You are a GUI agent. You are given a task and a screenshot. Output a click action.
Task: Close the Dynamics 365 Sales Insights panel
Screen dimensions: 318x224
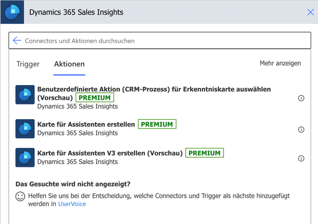click(x=311, y=12)
